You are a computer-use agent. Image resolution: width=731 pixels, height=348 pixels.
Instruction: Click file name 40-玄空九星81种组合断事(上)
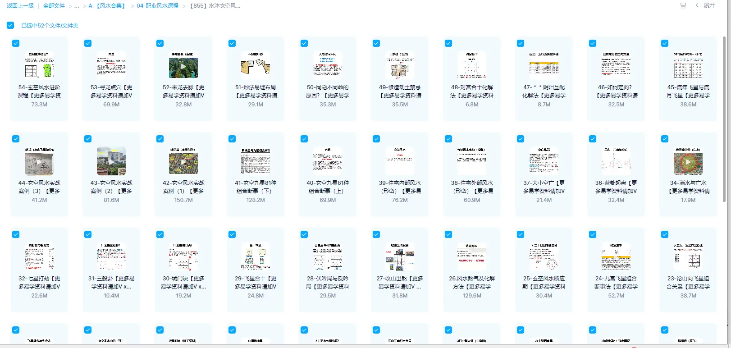tap(328, 187)
